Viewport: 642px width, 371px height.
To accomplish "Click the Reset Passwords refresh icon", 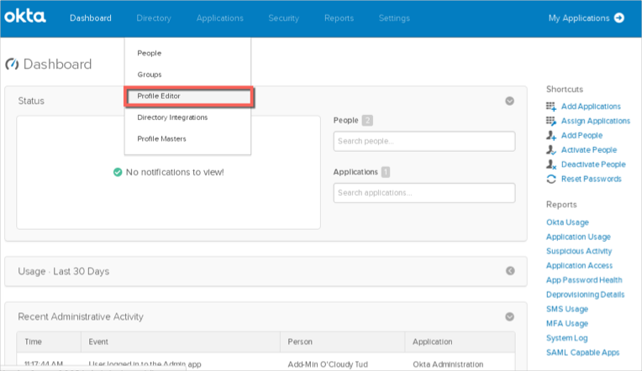I will tap(551, 179).
